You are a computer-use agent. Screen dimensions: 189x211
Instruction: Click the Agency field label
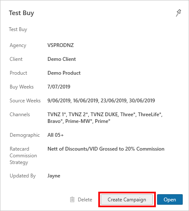(x=18, y=45)
